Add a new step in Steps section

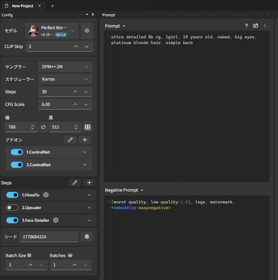click(x=89, y=183)
